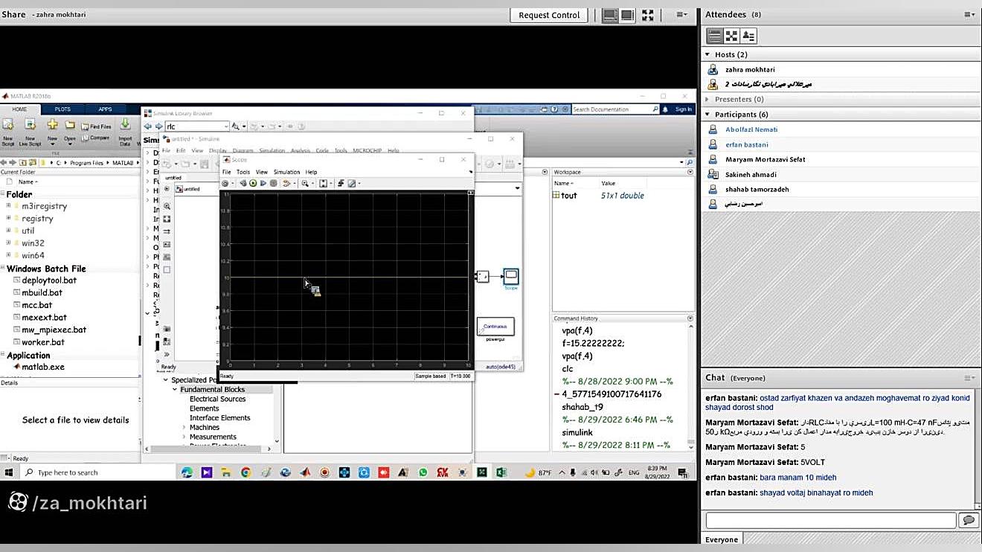Select deploytool.bat file
The image size is (982, 552).
pos(48,280)
